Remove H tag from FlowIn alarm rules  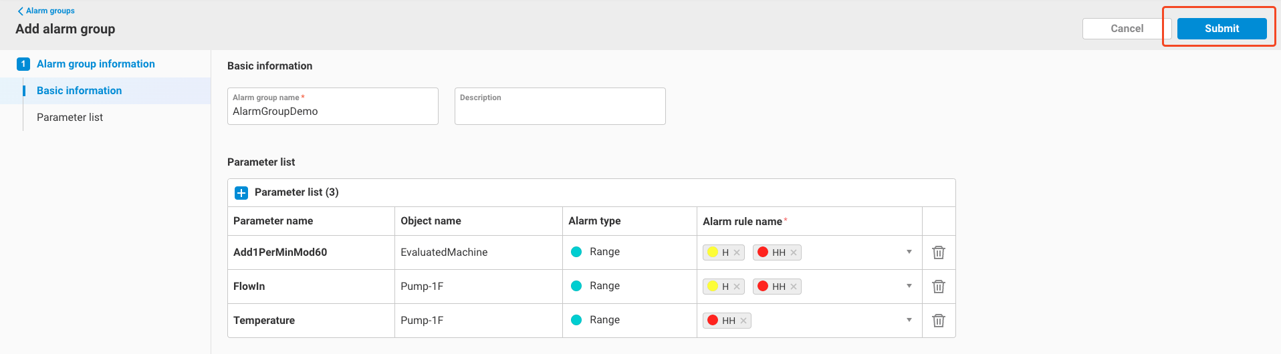pos(737,287)
